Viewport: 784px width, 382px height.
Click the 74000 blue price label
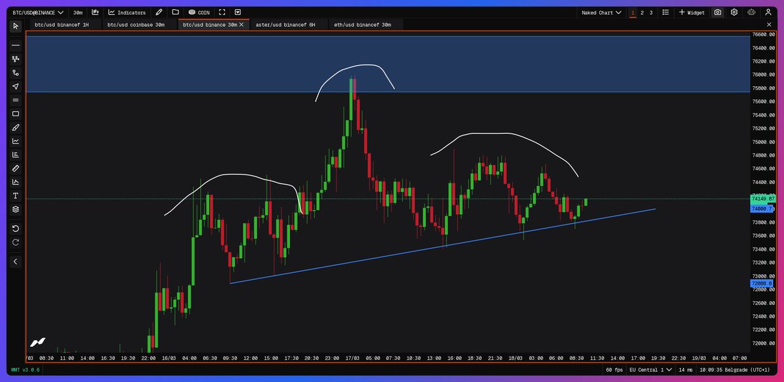point(762,208)
